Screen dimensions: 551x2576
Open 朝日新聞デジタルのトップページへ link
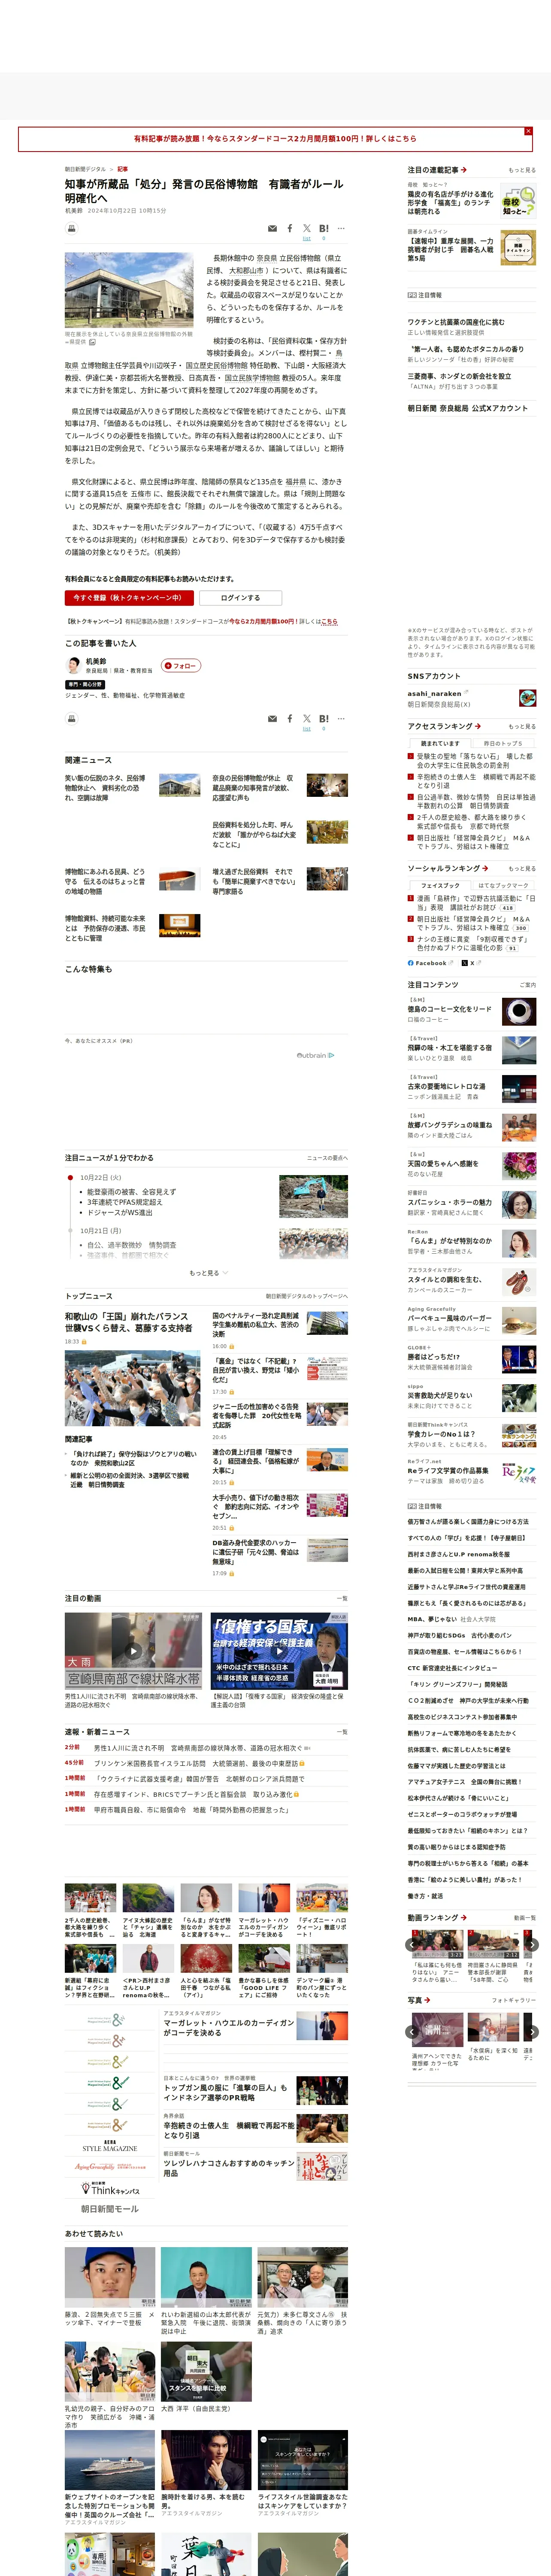click(x=307, y=1296)
